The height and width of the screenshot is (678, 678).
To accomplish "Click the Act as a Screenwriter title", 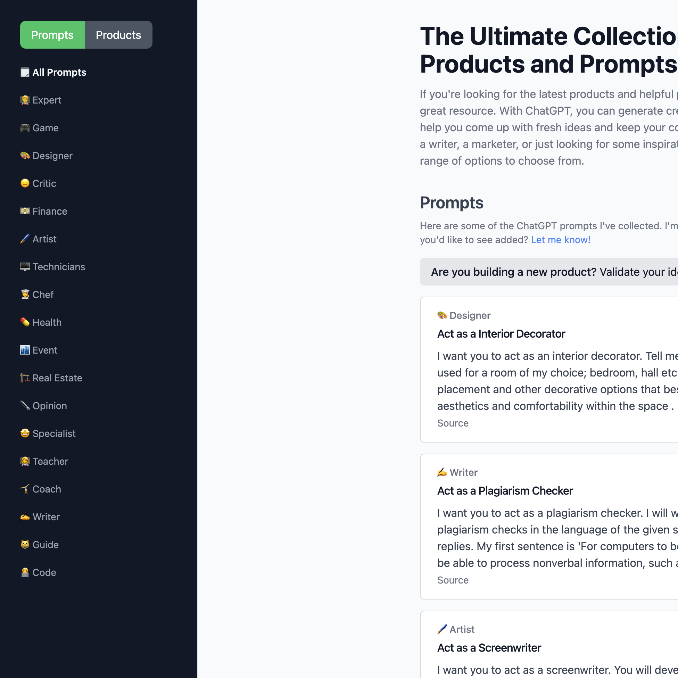I will click(489, 647).
